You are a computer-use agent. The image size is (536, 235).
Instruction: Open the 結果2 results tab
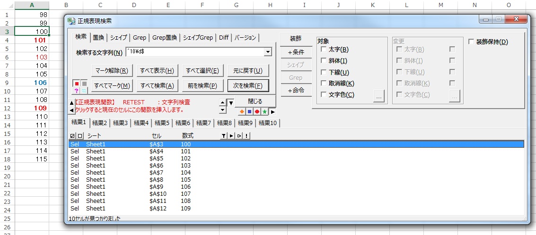(99, 123)
